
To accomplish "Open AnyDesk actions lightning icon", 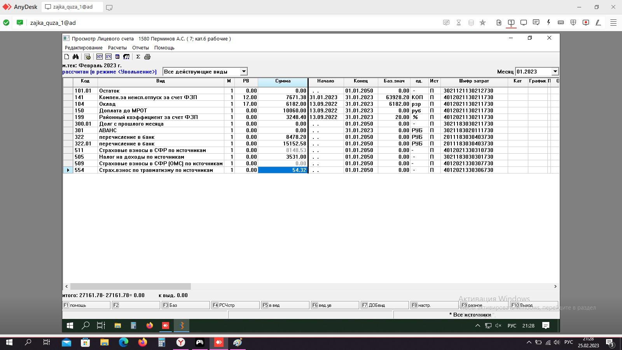I will (x=549, y=23).
